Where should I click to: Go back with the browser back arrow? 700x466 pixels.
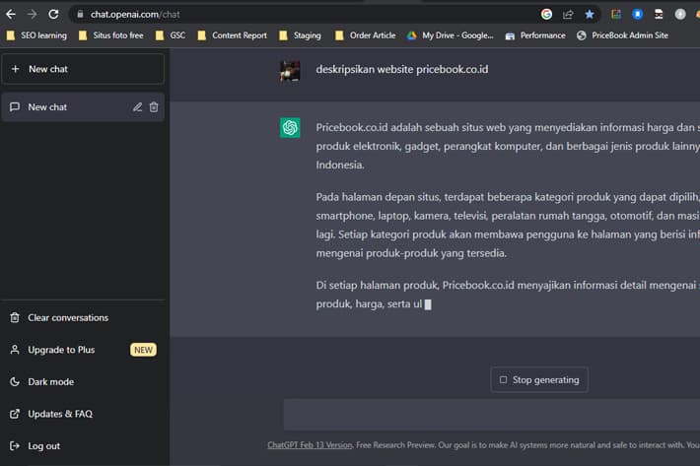[11, 14]
